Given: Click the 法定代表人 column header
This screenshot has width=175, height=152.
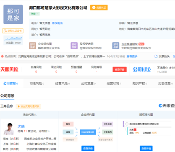Looking at the screenshot, I should [x=29, y=114].
